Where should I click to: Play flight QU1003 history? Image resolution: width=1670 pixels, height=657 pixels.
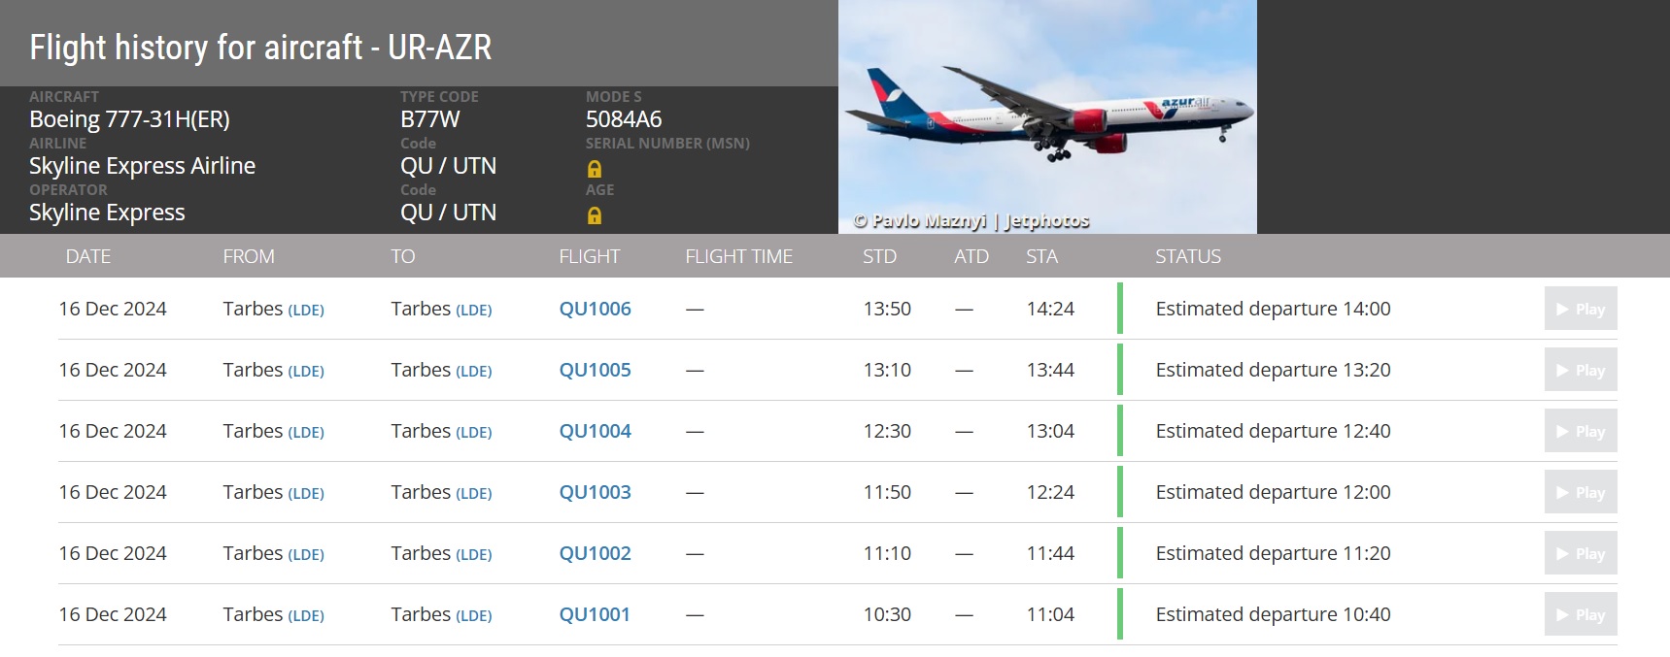tap(1581, 493)
